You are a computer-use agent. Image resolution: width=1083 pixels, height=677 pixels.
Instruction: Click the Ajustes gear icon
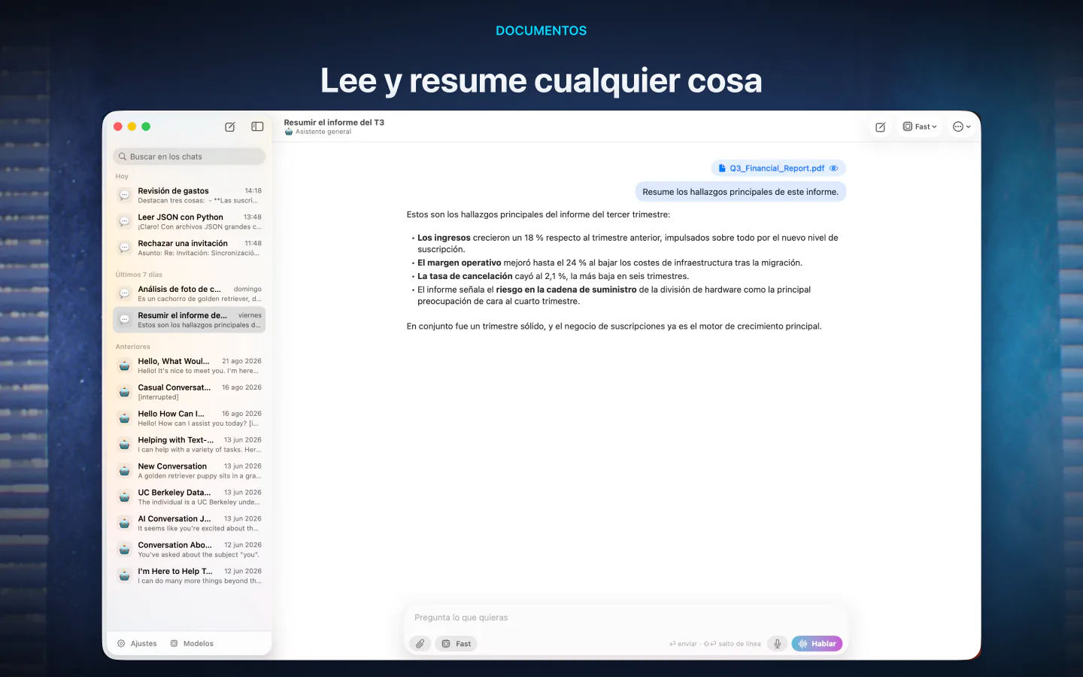121,644
